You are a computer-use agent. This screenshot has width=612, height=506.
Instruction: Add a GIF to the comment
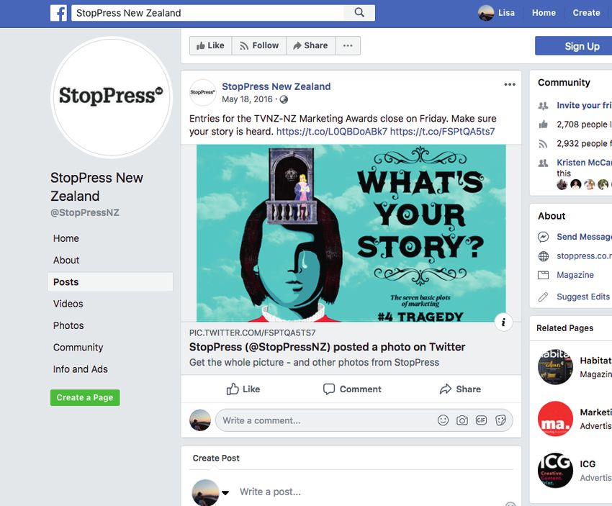pos(481,420)
